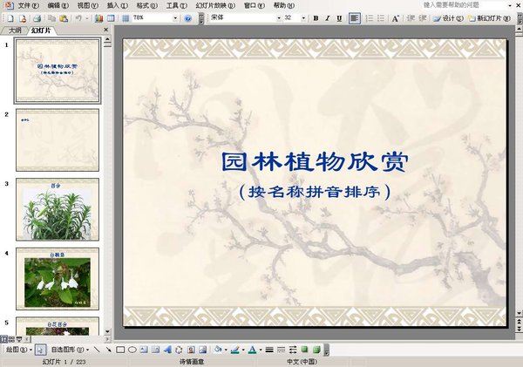Click the Line Style icon
The height and width of the screenshot is (367, 523).
[x=269, y=350]
